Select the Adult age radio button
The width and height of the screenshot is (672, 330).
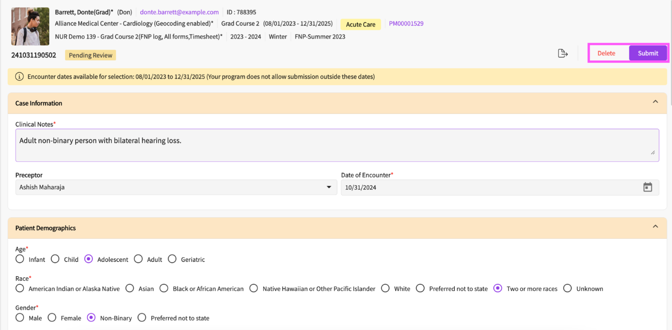(139, 259)
